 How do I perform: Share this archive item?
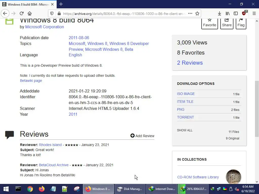pyautogui.click(x=227, y=23)
